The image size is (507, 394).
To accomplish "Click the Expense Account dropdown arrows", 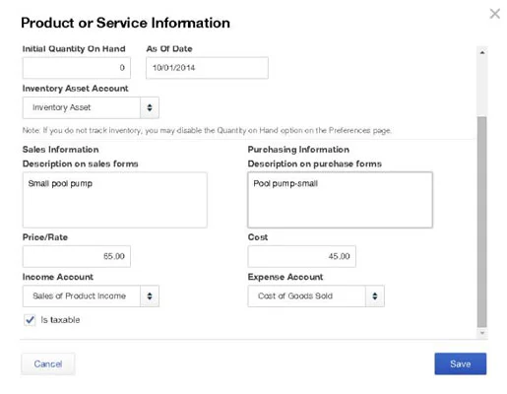I will click(375, 296).
